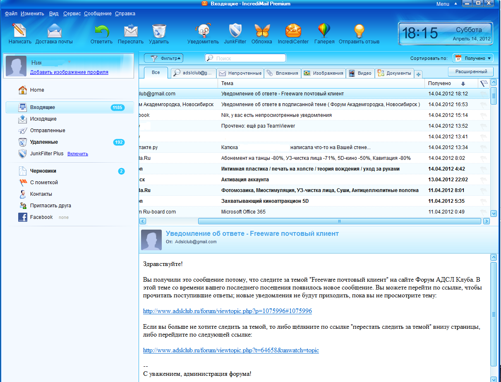Click the Доставка почты envelope icon

pyautogui.click(x=54, y=31)
